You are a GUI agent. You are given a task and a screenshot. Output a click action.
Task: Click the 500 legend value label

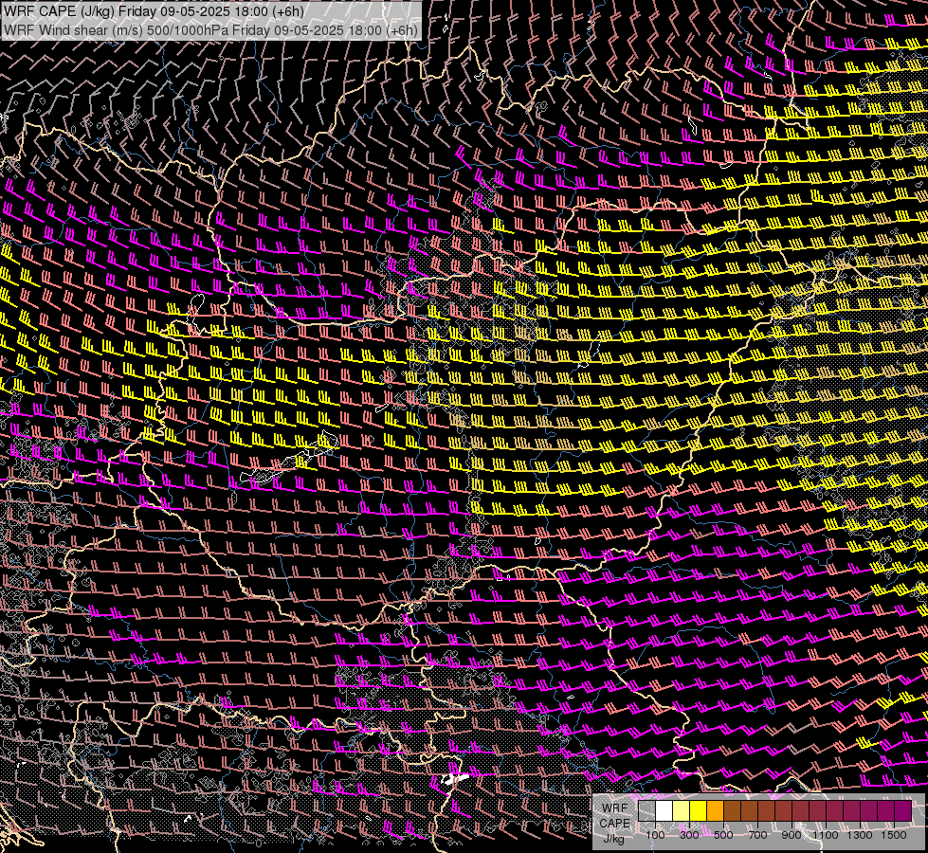click(x=723, y=835)
